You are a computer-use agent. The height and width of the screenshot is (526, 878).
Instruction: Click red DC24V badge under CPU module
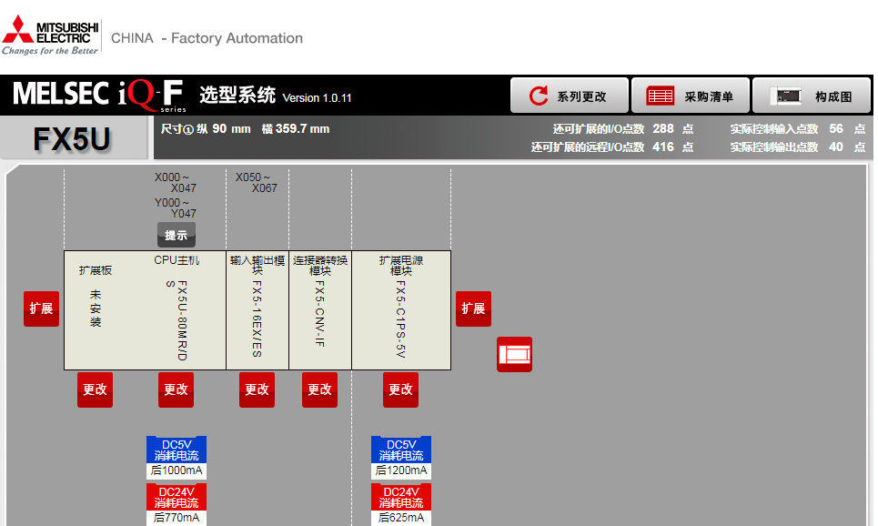(177, 497)
